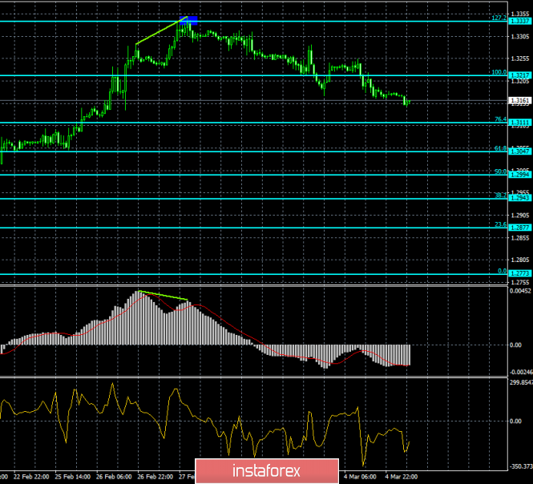The width and height of the screenshot is (533, 484).
Task: Click the 50.0 Fibonacci level label
Action: [x=500, y=171]
